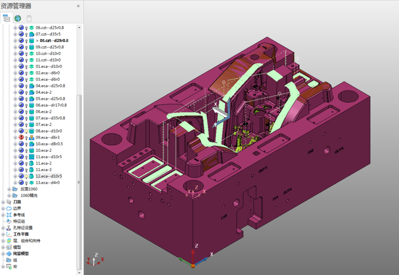Expand the 工作平面 node

3,234
